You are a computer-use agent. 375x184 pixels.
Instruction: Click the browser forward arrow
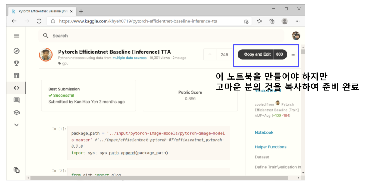[x=27, y=21]
